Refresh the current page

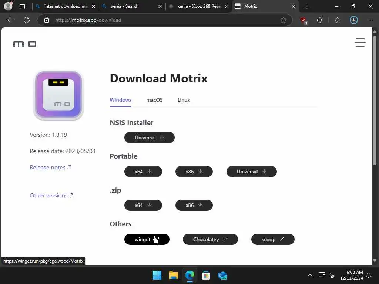[x=27, y=20]
